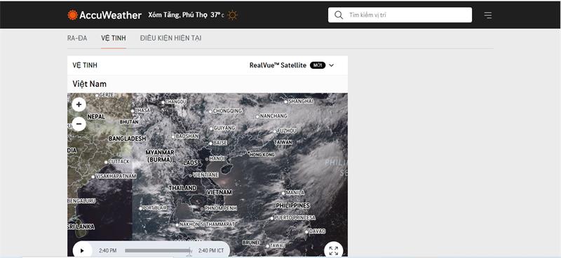The height and width of the screenshot is (258, 561).
Task: Click the MỚI badge
Action: (318, 65)
